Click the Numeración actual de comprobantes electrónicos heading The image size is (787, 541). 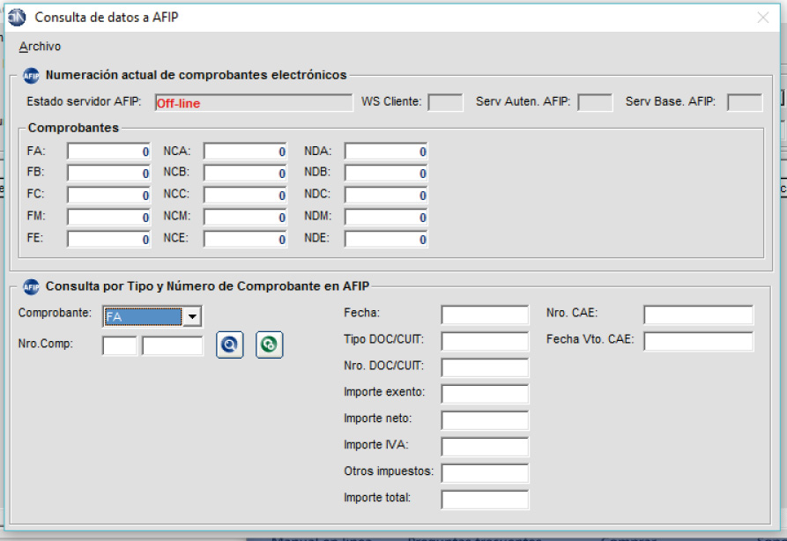click(196, 75)
